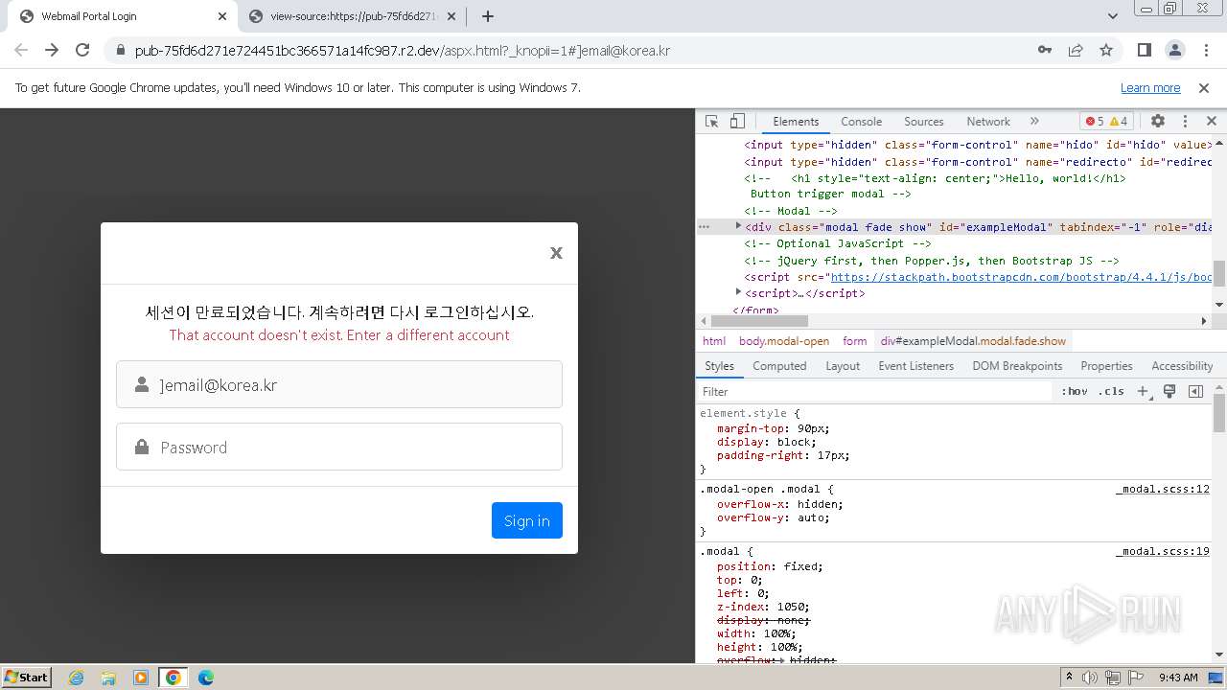The width and height of the screenshot is (1227, 690).
Task: Open the DOM Breakpoints tab
Action: point(1017,366)
